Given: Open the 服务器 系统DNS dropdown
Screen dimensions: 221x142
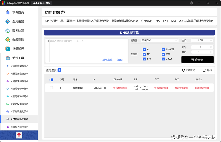Looking at the screenshot, I should coord(160,41).
